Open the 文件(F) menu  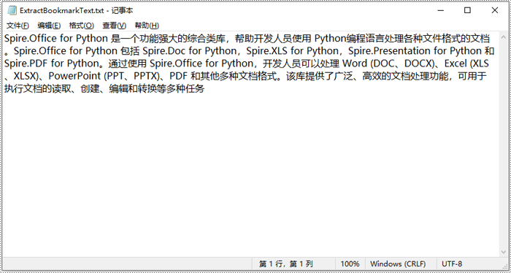[18, 26]
